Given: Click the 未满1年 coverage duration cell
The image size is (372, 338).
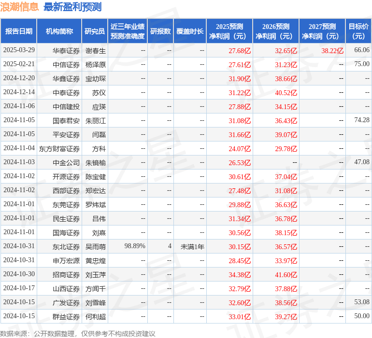Looking at the screenshot, I should [192, 247].
